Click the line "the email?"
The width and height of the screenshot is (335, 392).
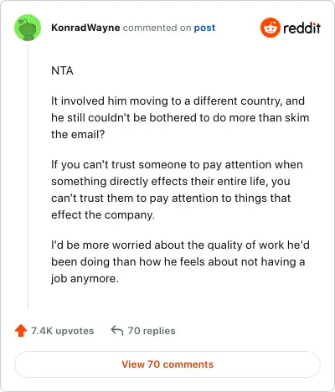(78, 134)
